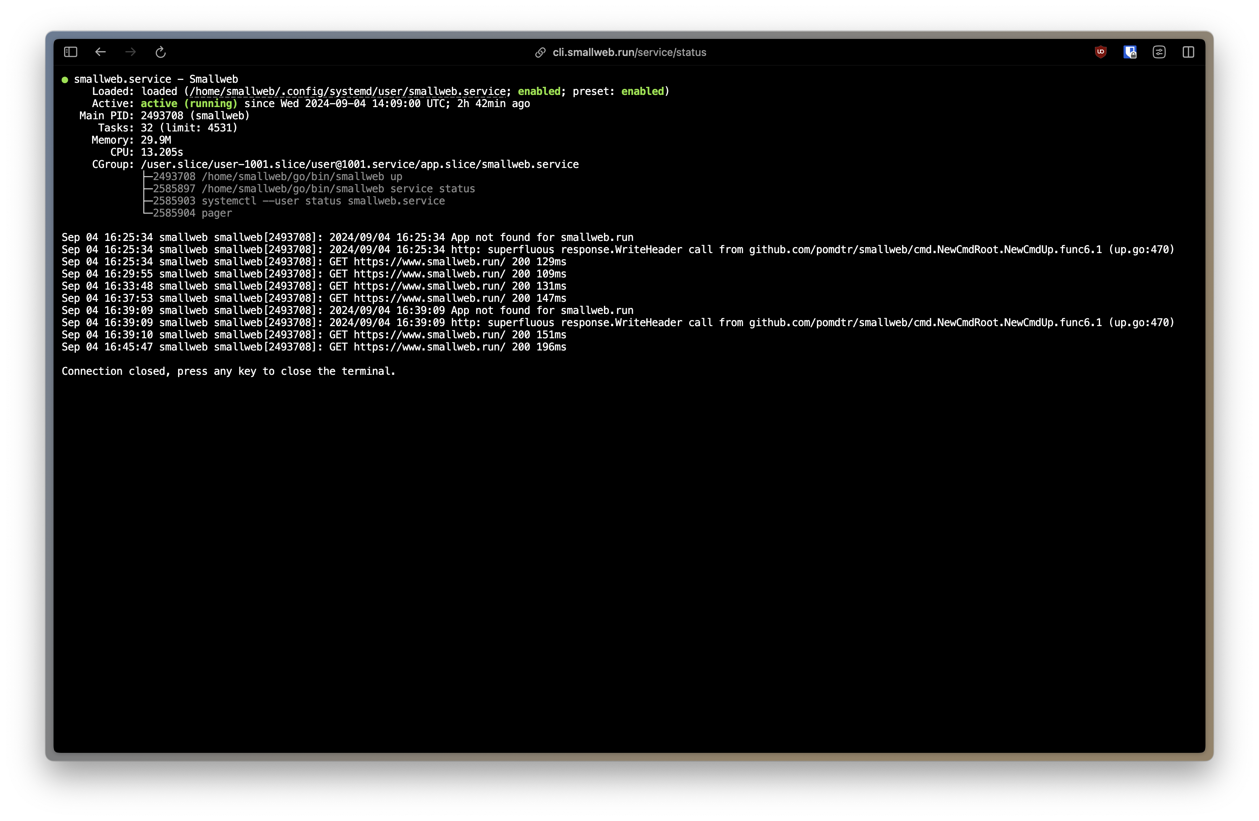Go forward using the forward arrow

[130, 52]
